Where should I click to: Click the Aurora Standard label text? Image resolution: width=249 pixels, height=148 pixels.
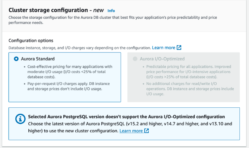point(38,59)
